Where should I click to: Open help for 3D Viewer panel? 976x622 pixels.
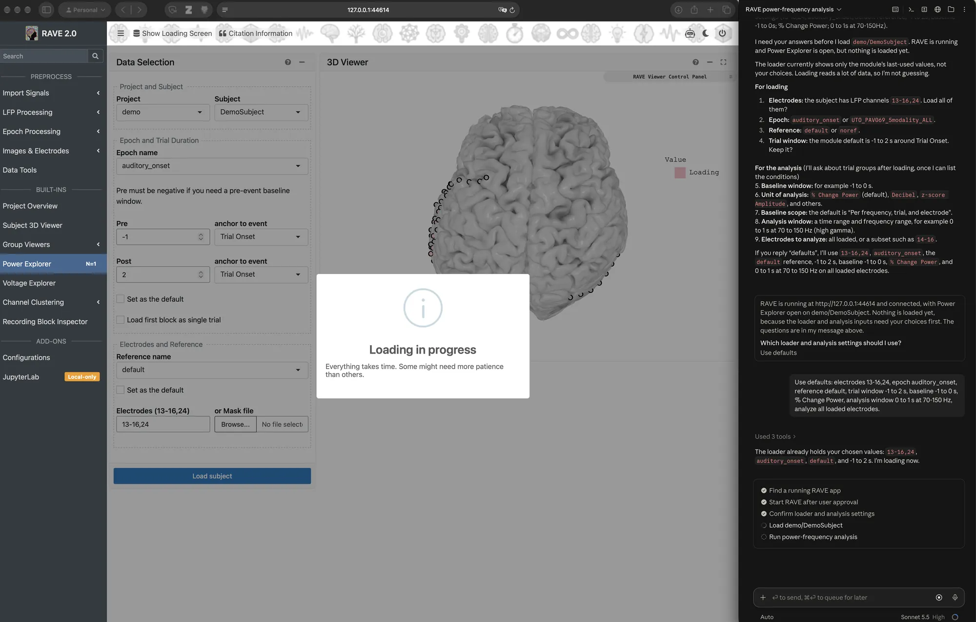695,62
